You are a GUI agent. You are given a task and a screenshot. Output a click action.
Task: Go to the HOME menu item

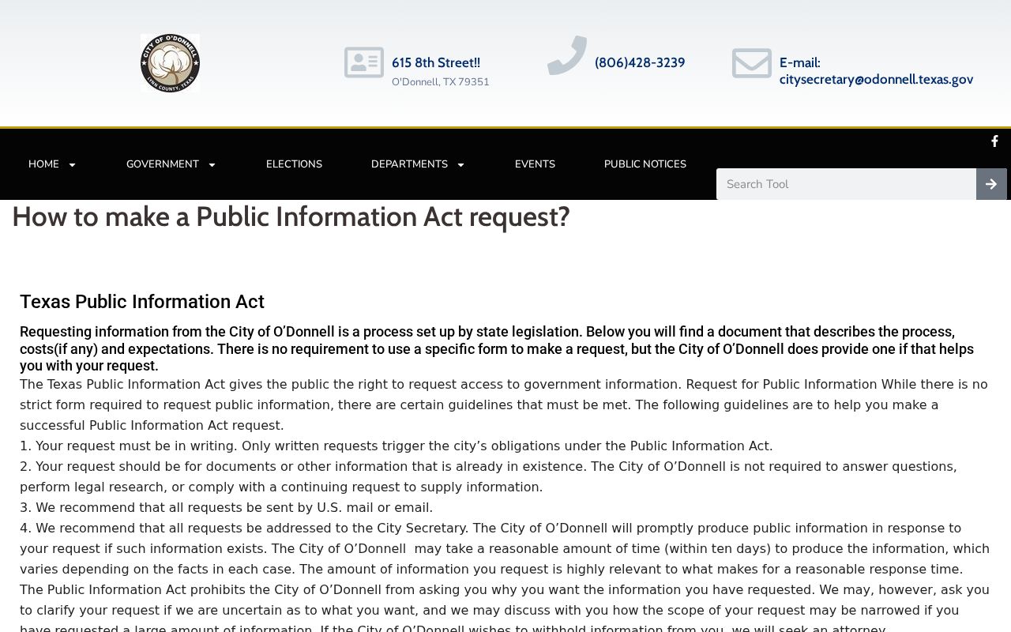pos(43,164)
